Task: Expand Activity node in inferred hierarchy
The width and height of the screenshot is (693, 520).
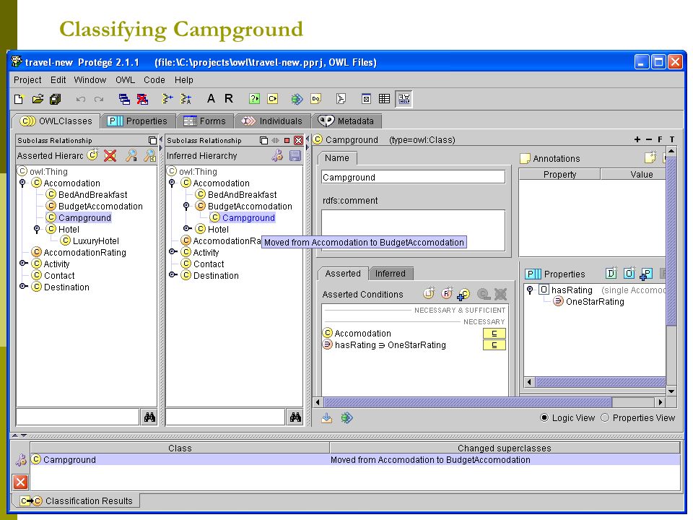Action: point(173,251)
